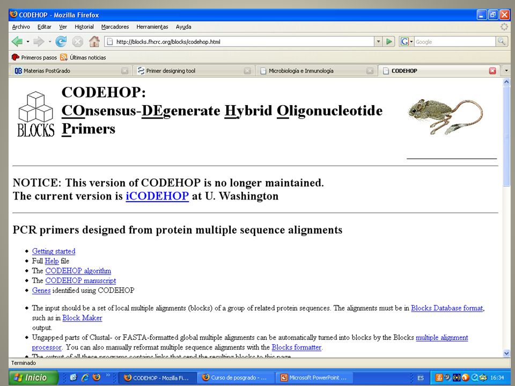
Task: Click the search magnifier icon
Action: click(502, 41)
